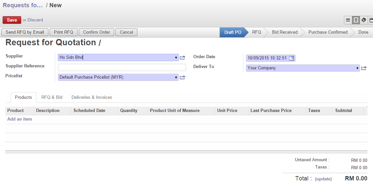Image resolution: width=373 pixels, height=187 pixels.
Task: Select the Bid Received status stage
Action: coord(285,32)
